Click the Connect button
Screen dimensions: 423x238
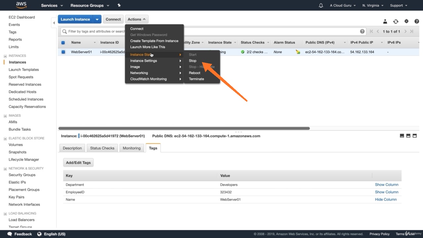pyautogui.click(x=113, y=19)
